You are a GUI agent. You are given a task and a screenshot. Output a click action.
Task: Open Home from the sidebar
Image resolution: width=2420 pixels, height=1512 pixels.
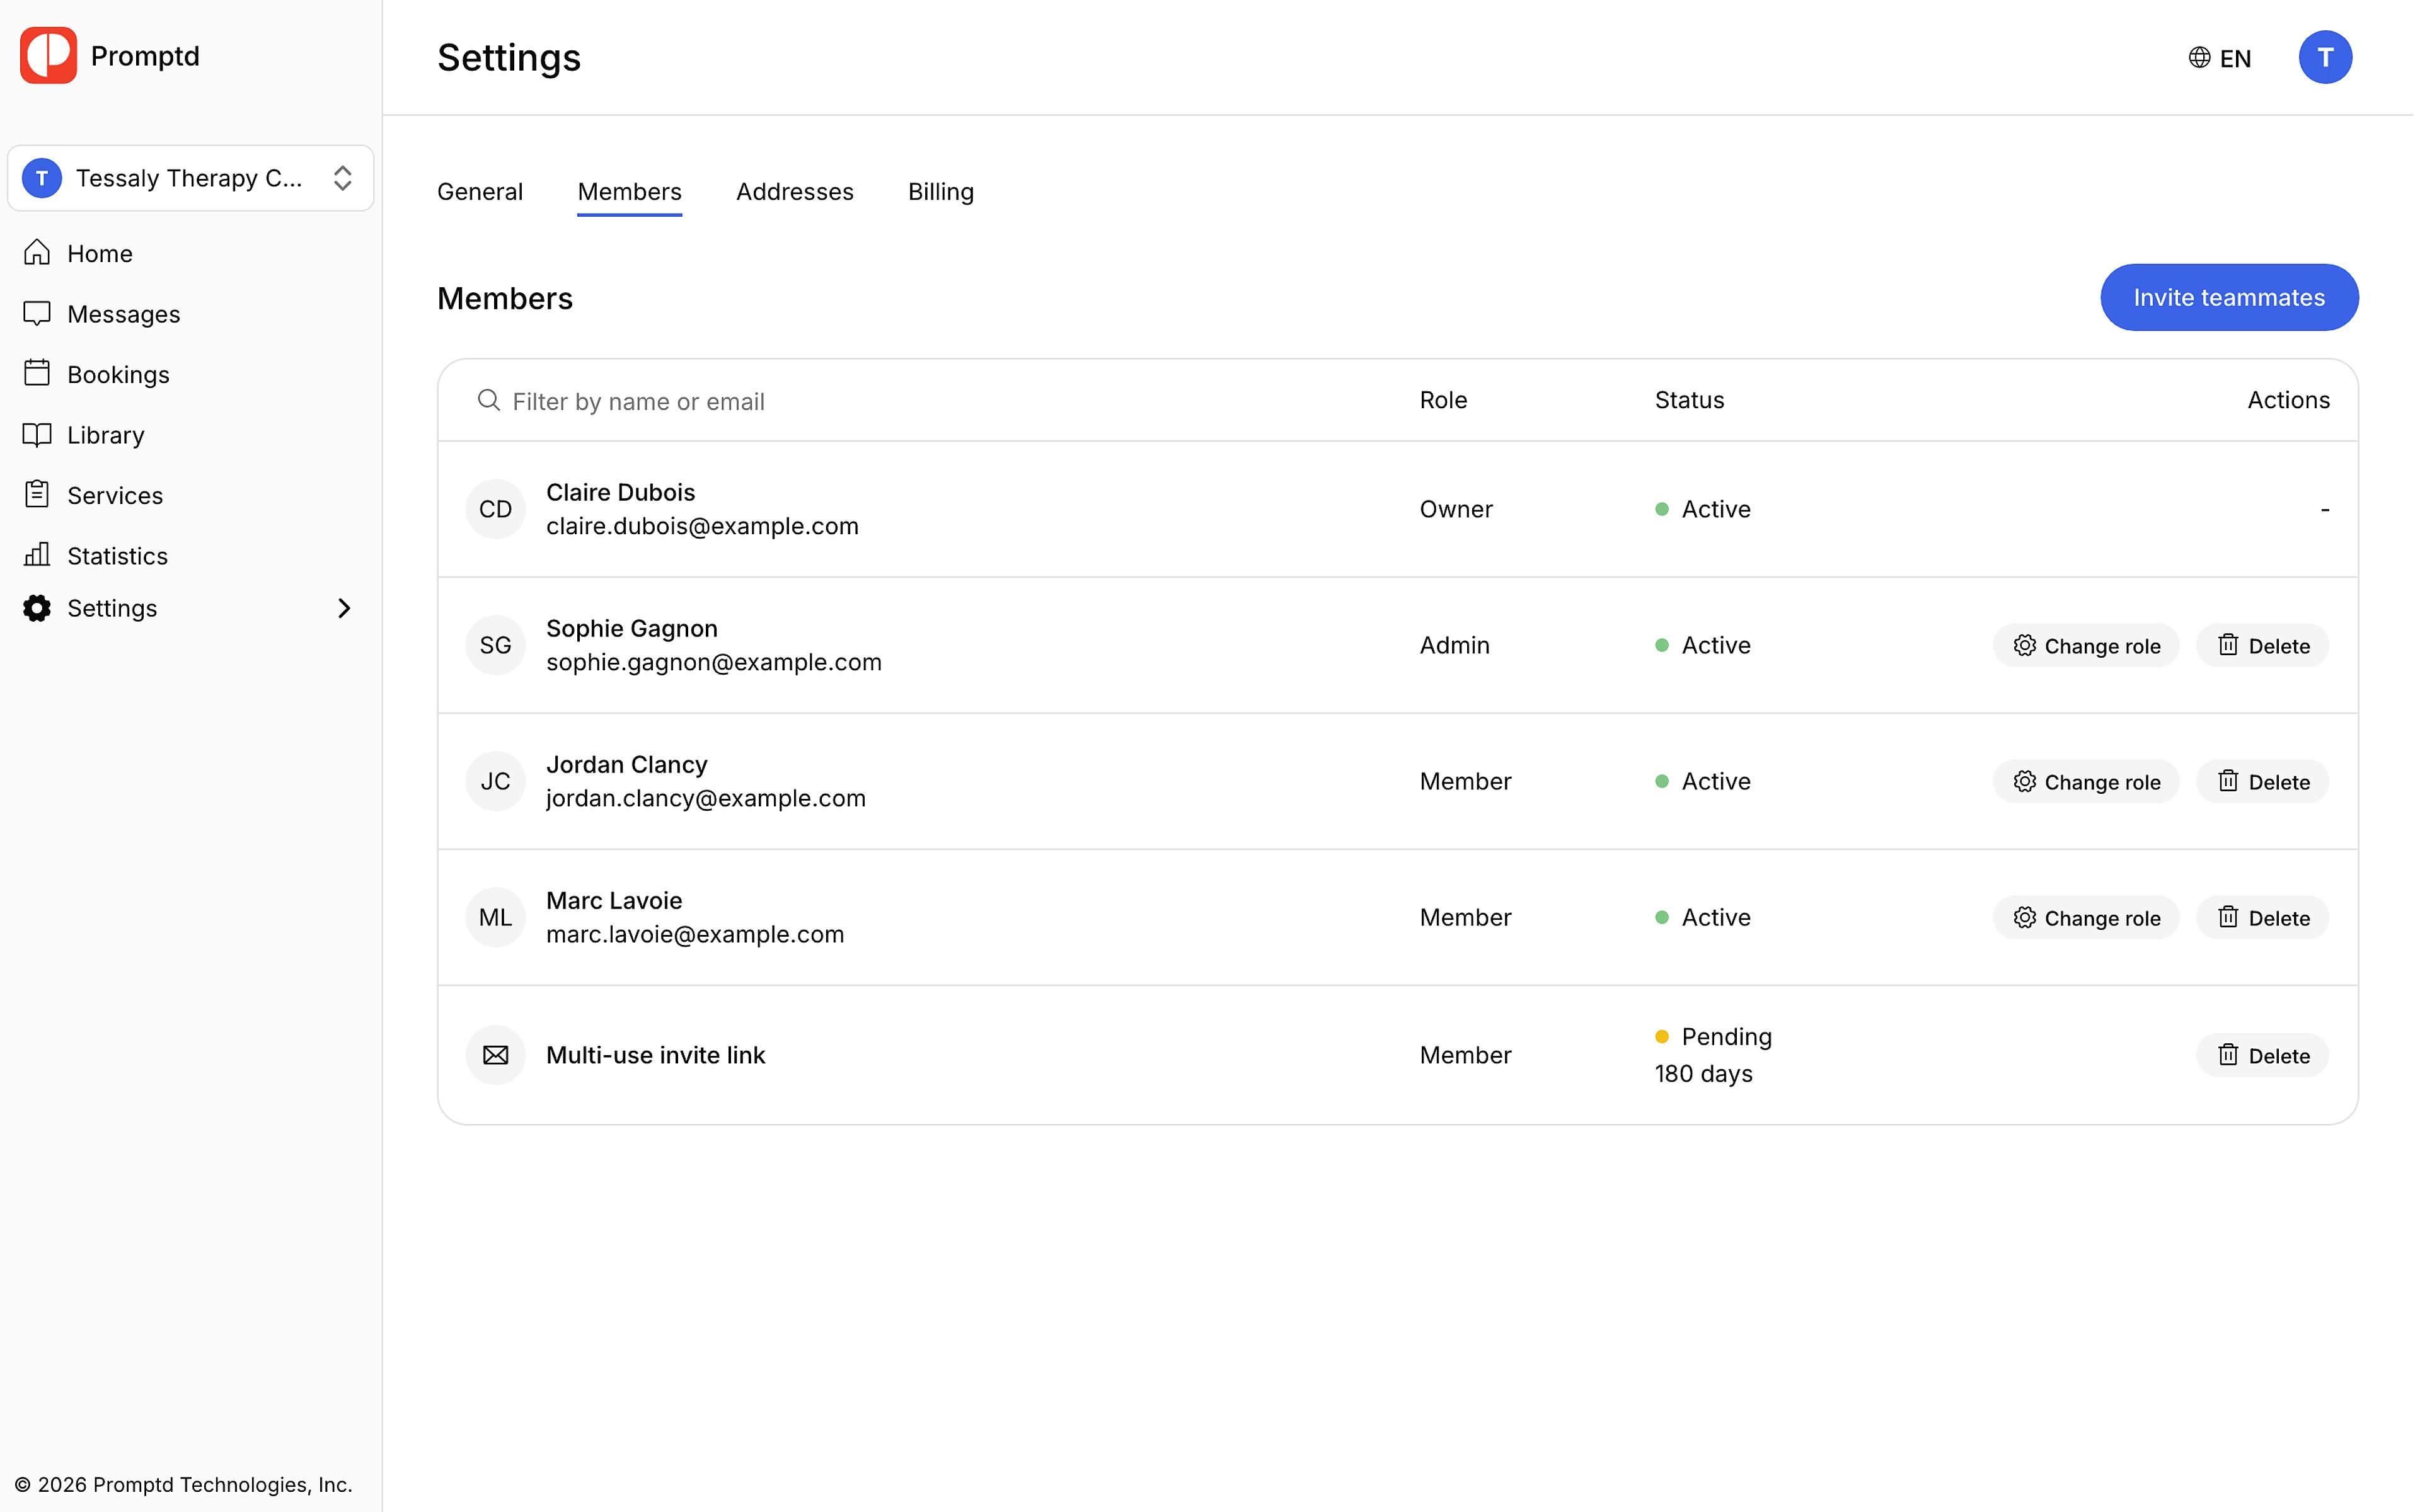click(x=99, y=254)
